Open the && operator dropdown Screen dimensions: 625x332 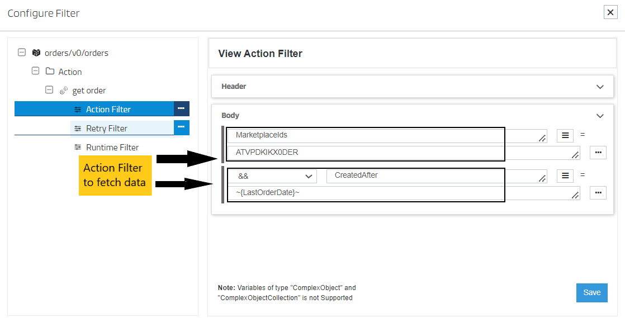coord(273,176)
